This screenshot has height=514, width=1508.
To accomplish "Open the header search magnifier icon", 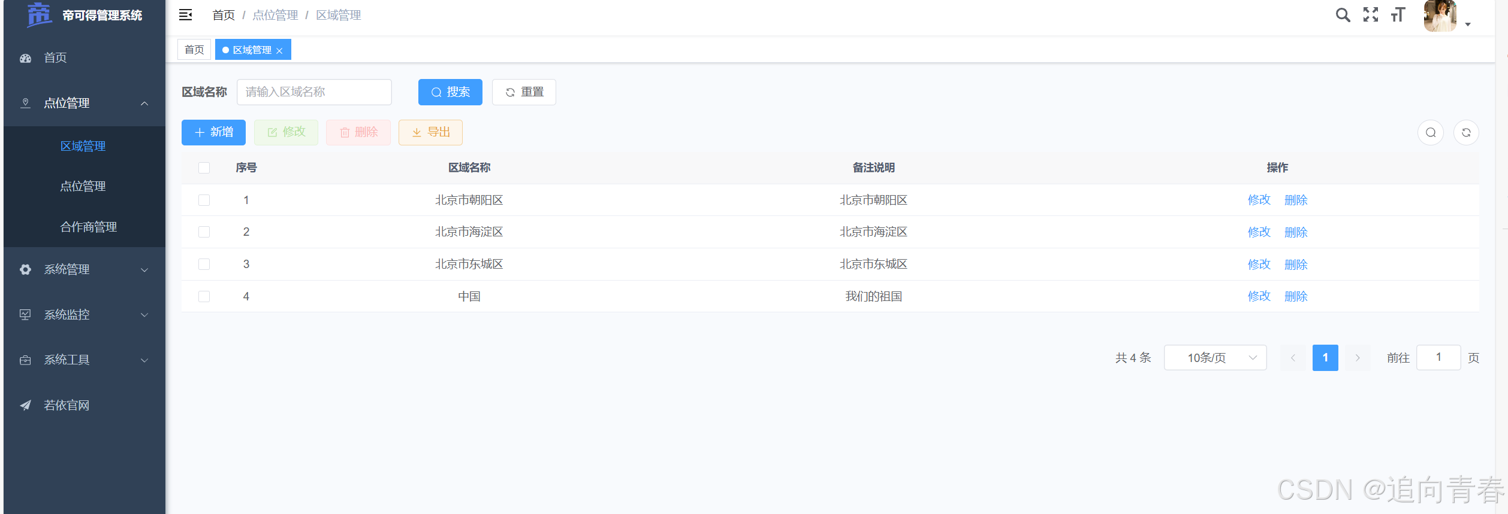I will tap(1343, 15).
